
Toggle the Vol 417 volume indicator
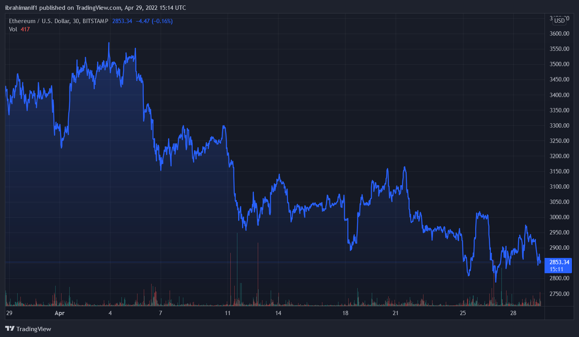click(x=20, y=29)
